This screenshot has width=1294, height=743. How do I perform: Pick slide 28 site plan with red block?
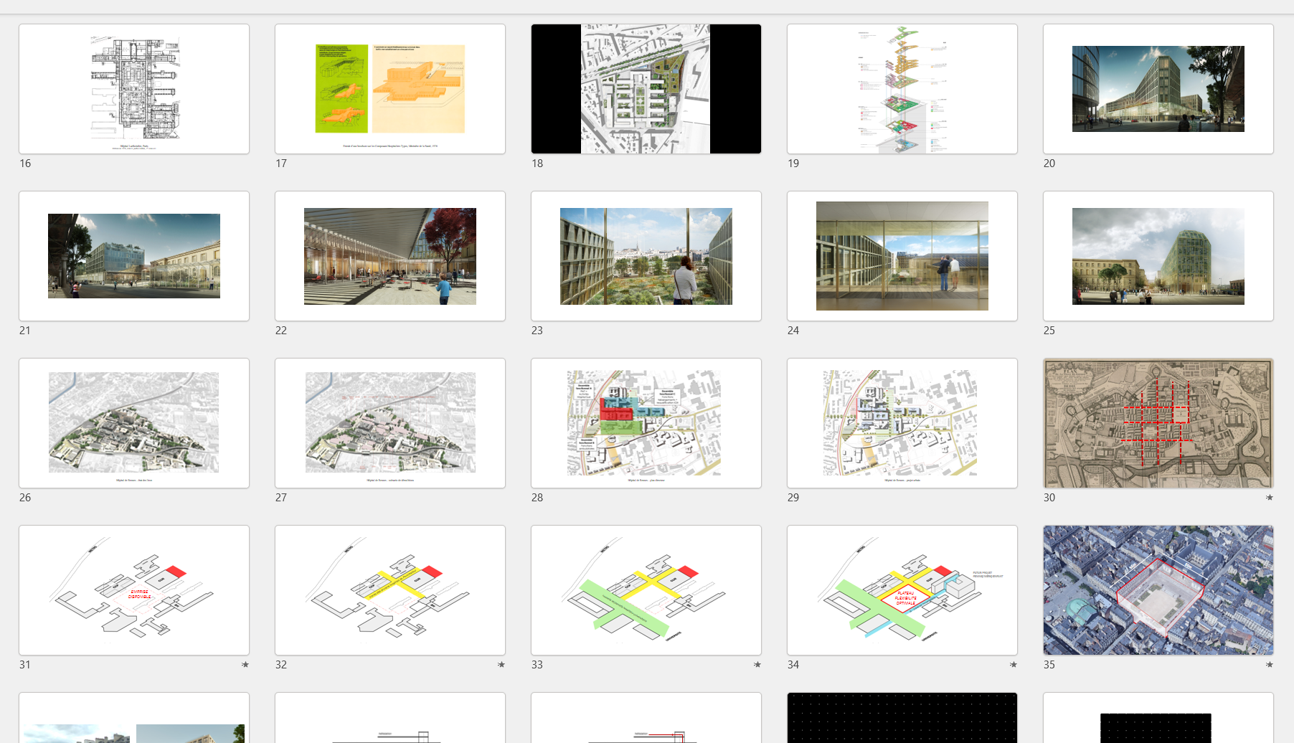pos(646,423)
